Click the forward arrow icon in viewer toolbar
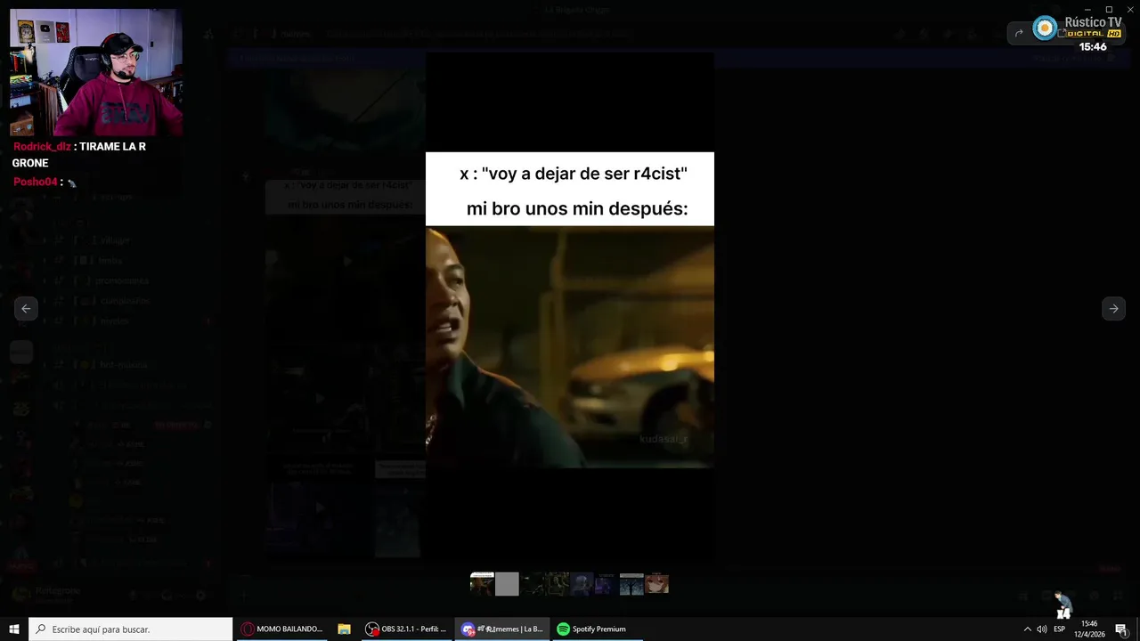Image resolution: width=1140 pixels, height=641 pixels. tap(1019, 33)
